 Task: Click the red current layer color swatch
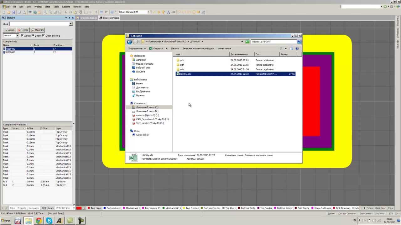[79, 208]
